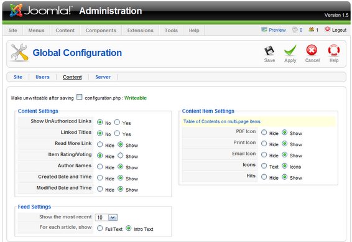The height and width of the screenshot is (242, 352).
Task: Click the Save floppy disk icon
Action: pyautogui.click(x=269, y=51)
